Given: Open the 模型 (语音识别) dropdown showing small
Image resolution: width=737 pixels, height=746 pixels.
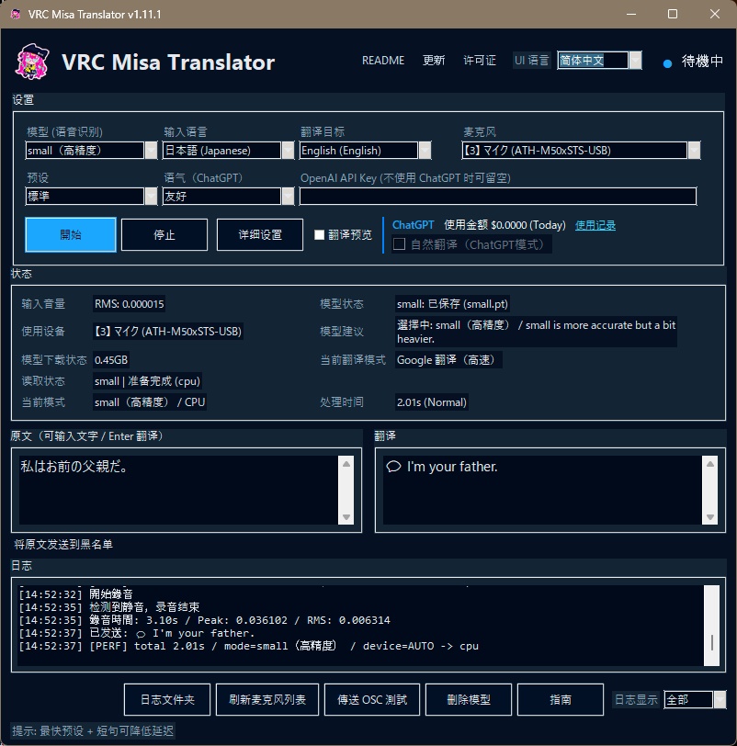Looking at the screenshot, I should tap(91, 151).
